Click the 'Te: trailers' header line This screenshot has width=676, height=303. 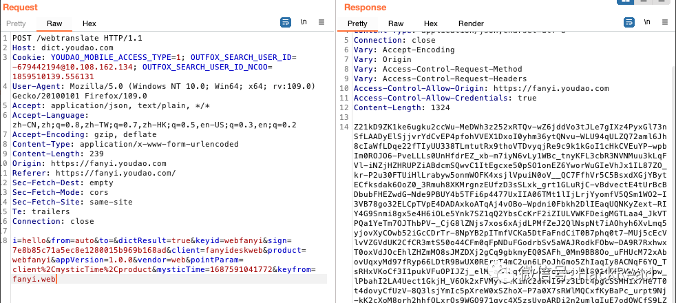click(x=41, y=211)
